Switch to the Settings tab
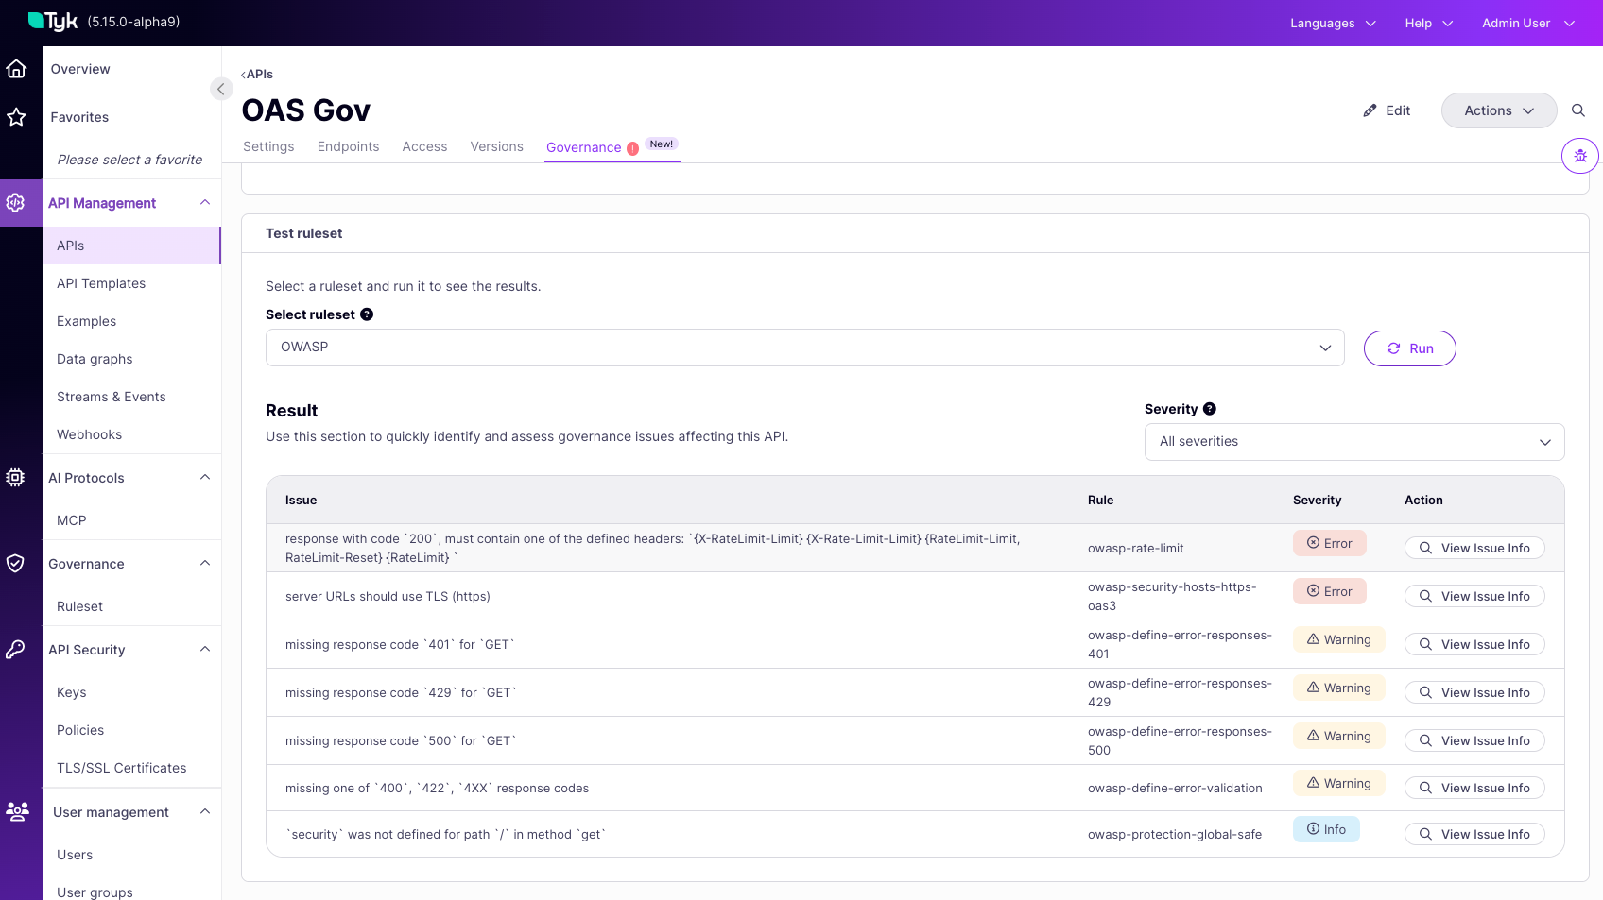The image size is (1603, 900). (x=268, y=146)
